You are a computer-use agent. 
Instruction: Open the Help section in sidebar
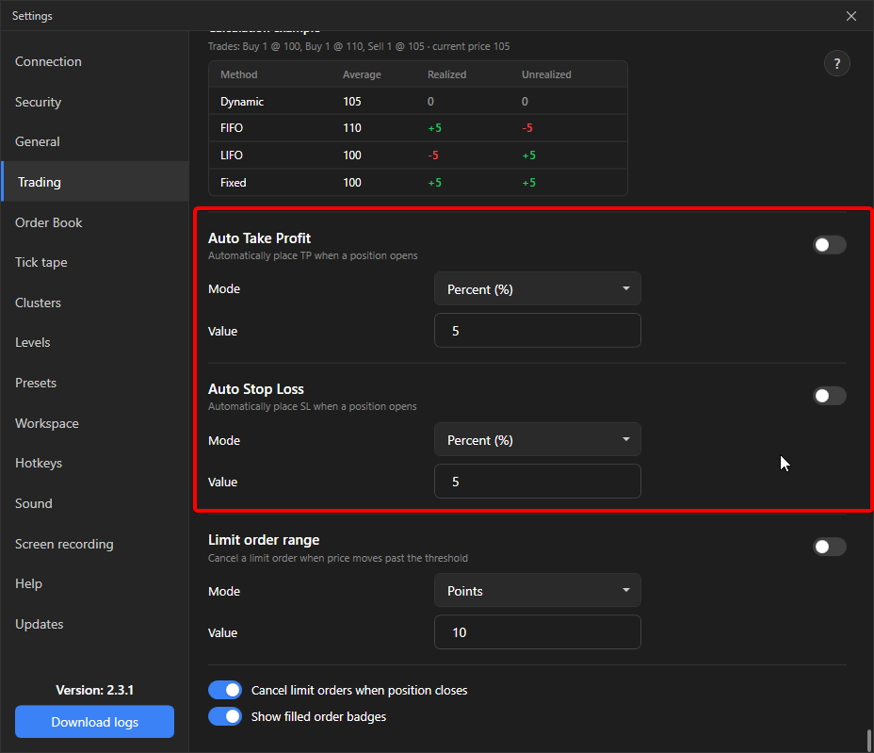[95, 583]
